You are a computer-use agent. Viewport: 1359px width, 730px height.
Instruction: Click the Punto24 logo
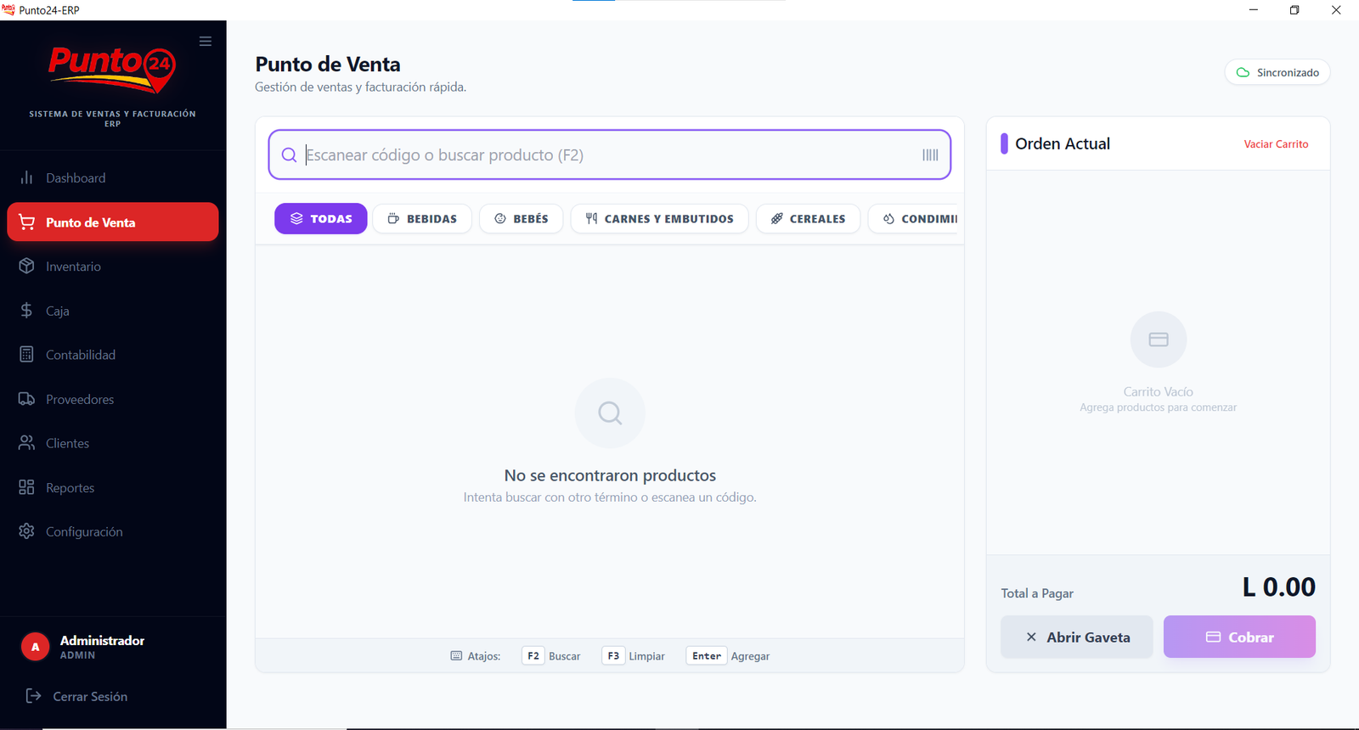[x=112, y=69]
